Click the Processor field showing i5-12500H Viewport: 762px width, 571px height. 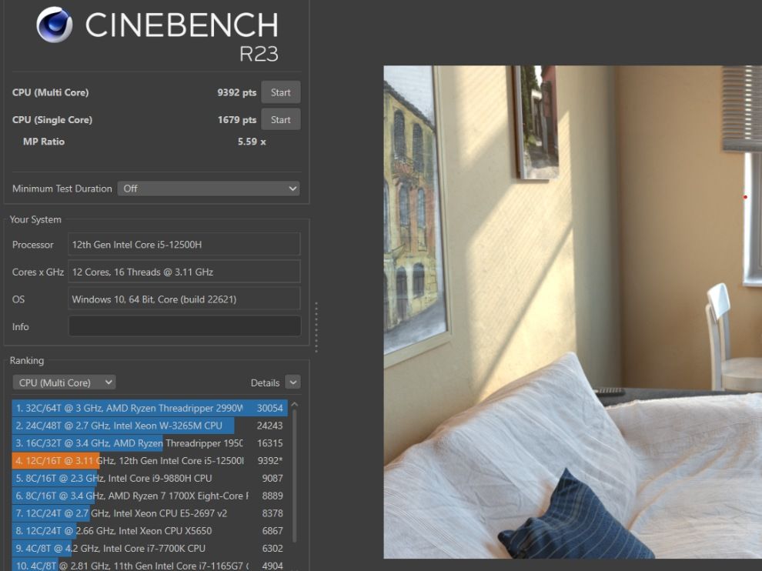[184, 245]
